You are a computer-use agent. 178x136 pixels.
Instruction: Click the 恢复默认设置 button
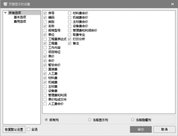click(x=14, y=129)
